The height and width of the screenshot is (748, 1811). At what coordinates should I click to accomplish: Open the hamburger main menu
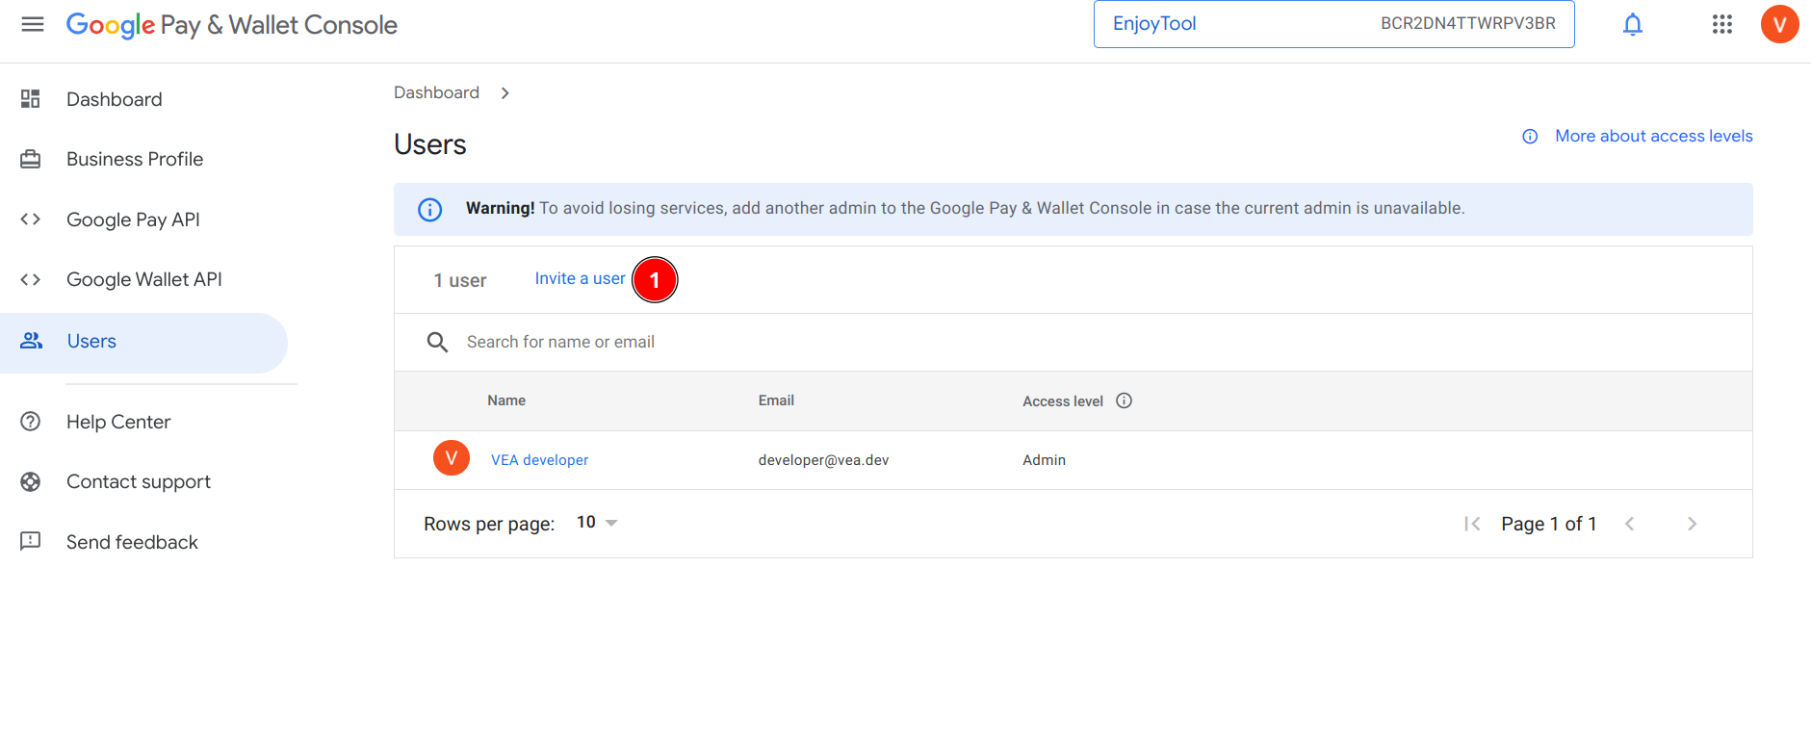[33, 24]
